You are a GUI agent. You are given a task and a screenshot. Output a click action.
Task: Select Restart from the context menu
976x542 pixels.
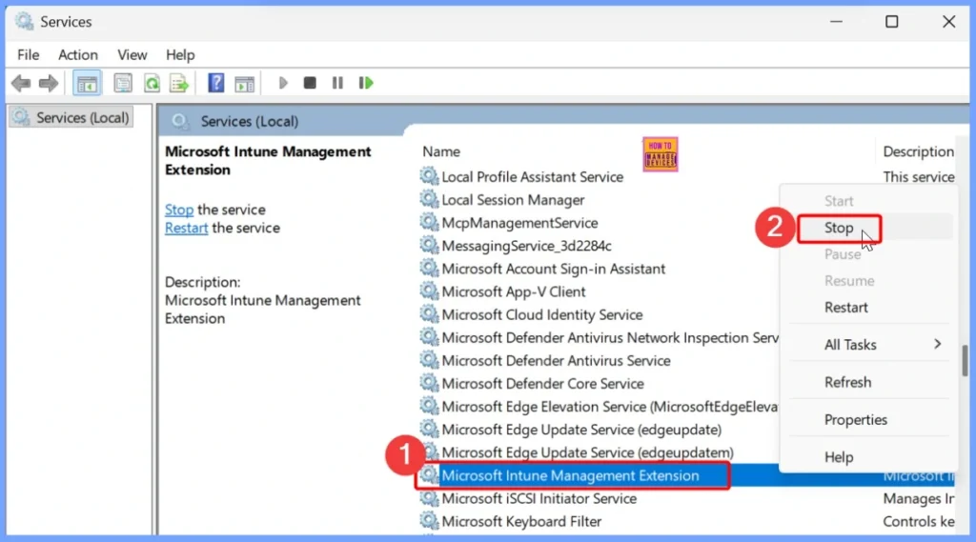(x=846, y=308)
